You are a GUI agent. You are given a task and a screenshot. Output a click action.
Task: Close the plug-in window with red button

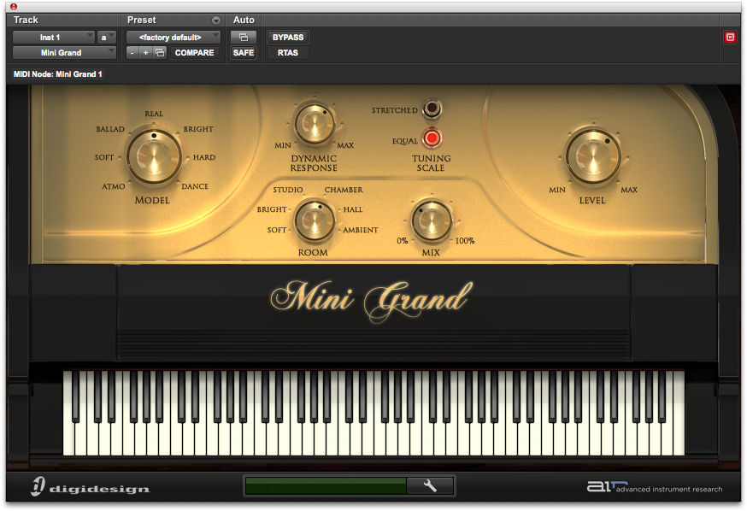pyautogui.click(x=14, y=7)
